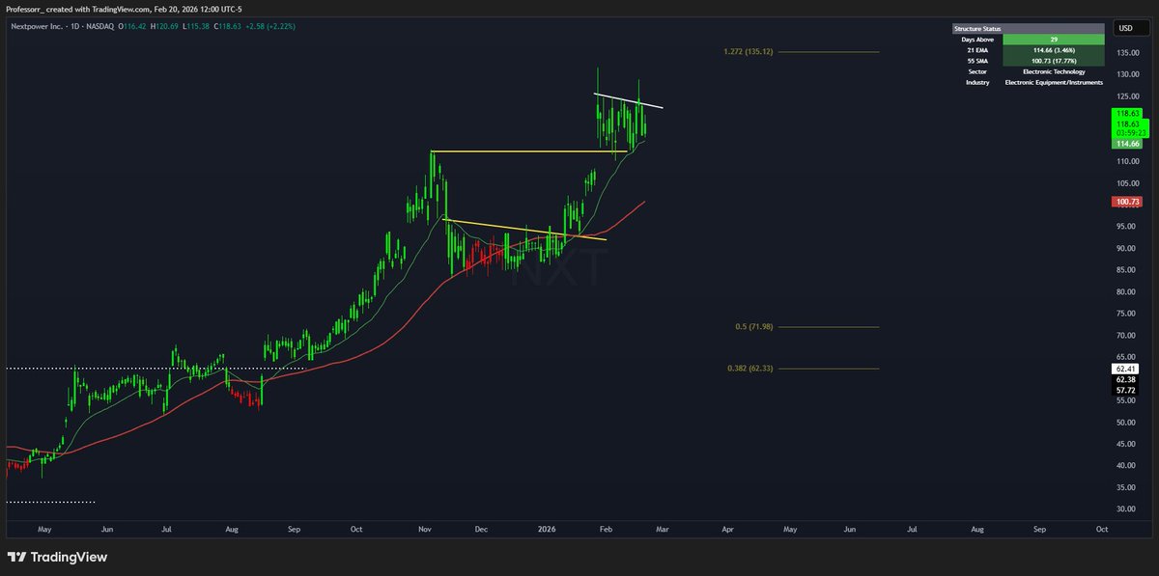Click the green 114.66 axis price tag
Viewport: 1159px width, 576px height.
[x=1127, y=144]
